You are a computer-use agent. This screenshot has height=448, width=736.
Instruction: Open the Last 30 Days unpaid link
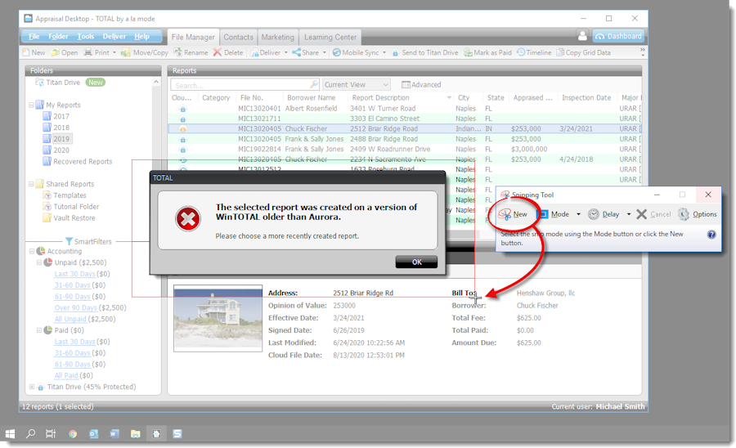pos(74,274)
